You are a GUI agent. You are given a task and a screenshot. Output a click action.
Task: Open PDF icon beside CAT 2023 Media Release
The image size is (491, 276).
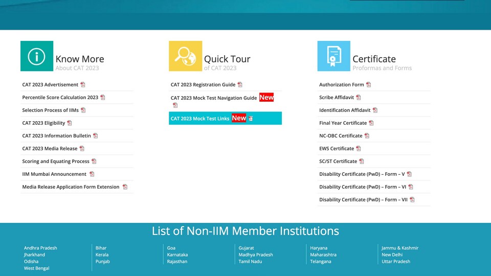coord(82,148)
